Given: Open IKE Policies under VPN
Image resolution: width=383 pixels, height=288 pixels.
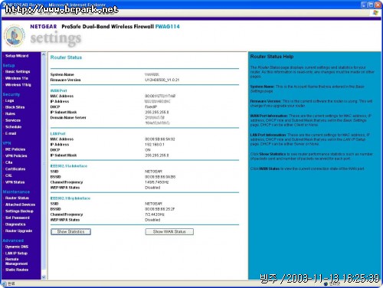Looking at the screenshot, I should click(x=15, y=149).
